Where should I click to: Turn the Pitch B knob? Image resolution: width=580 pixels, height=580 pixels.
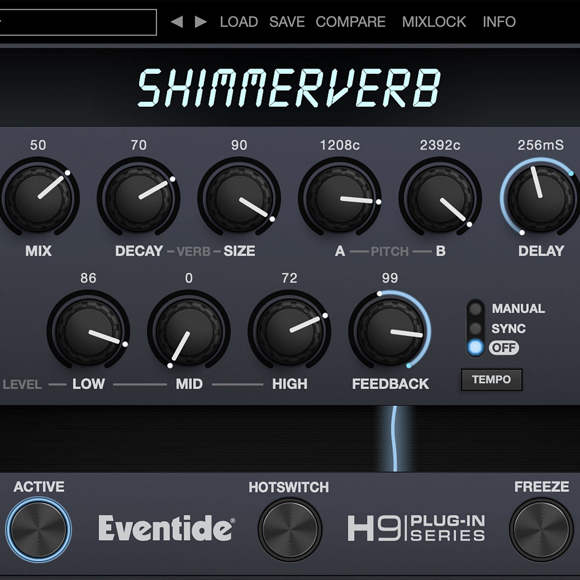(x=441, y=199)
